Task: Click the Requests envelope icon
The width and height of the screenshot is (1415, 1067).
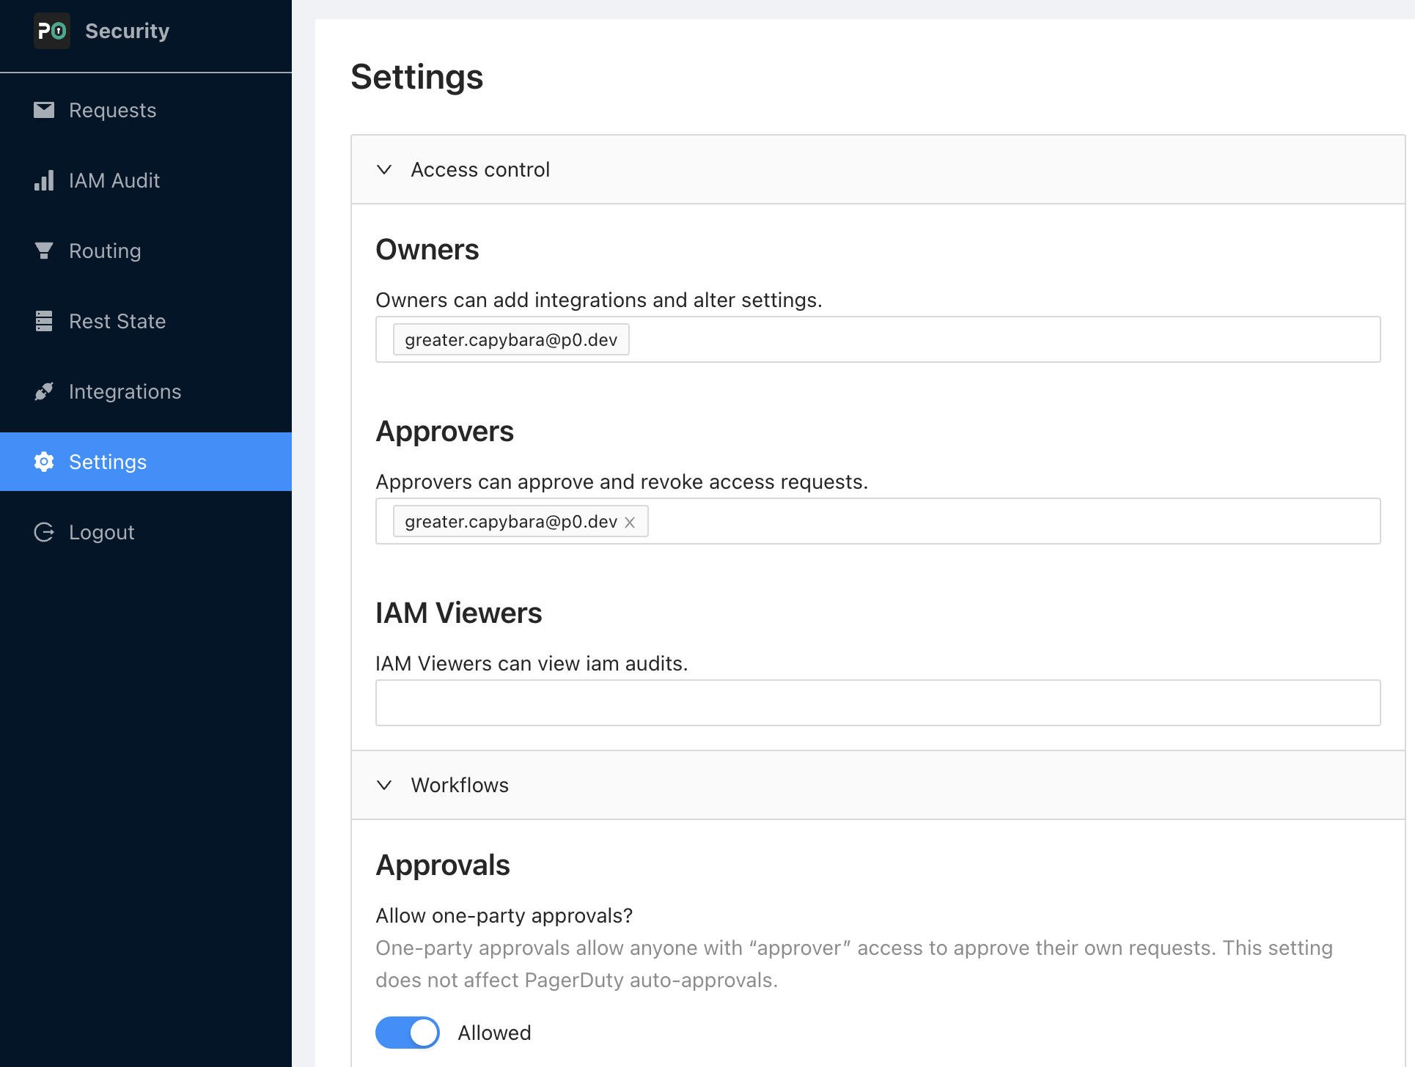Action: coord(44,110)
